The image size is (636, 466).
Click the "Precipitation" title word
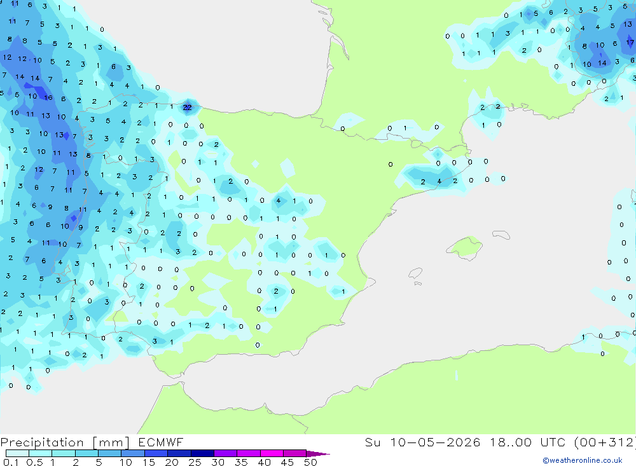42,442
